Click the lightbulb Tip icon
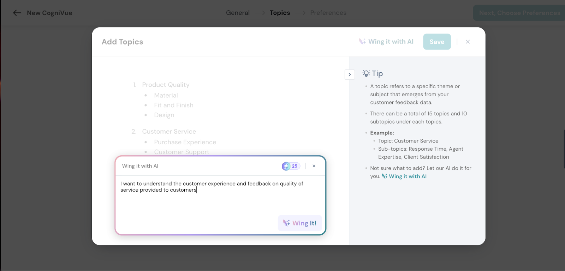The width and height of the screenshot is (565, 271). [366, 73]
